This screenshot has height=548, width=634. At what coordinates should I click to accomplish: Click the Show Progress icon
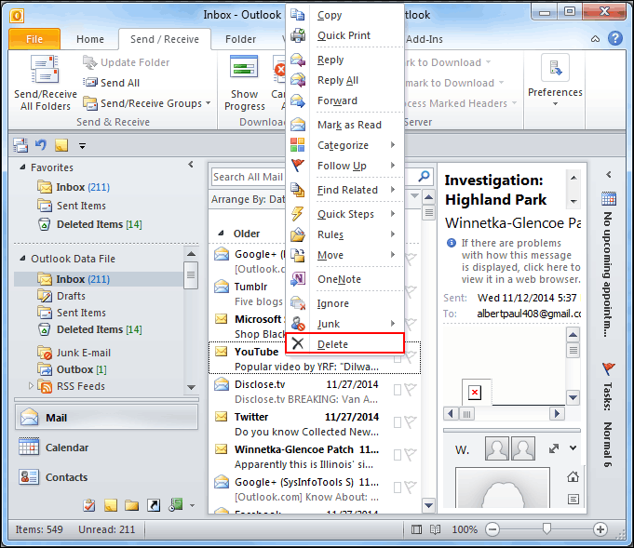(244, 67)
